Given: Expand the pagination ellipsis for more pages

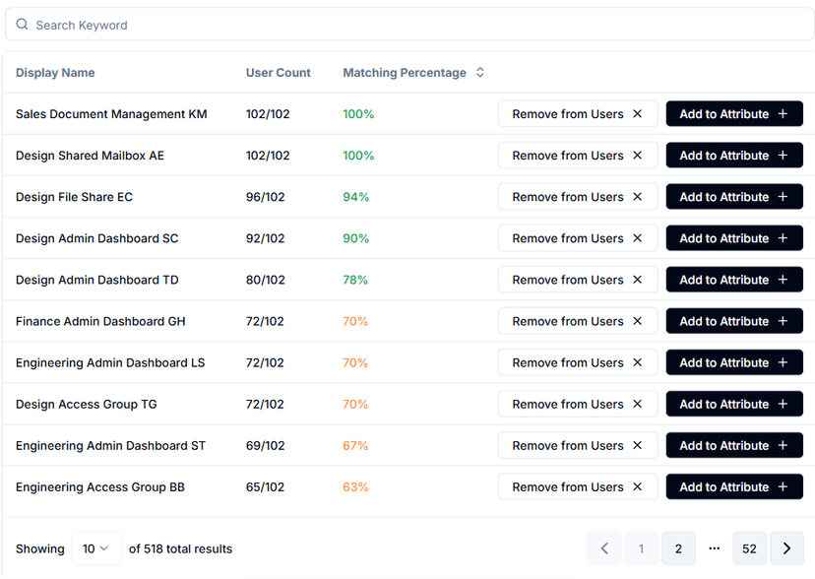Looking at the screenshot, I should coord(715,548).
